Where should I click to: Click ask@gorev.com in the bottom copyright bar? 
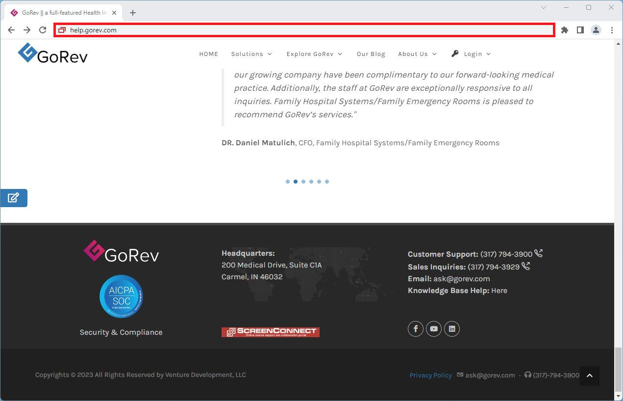[x=490, y=375]
